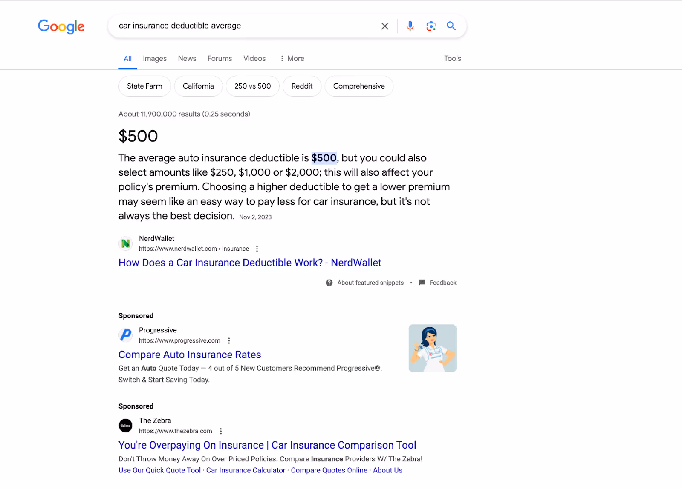Click the Google logo
The image size is (682, 489).
[x=61, y=26]
